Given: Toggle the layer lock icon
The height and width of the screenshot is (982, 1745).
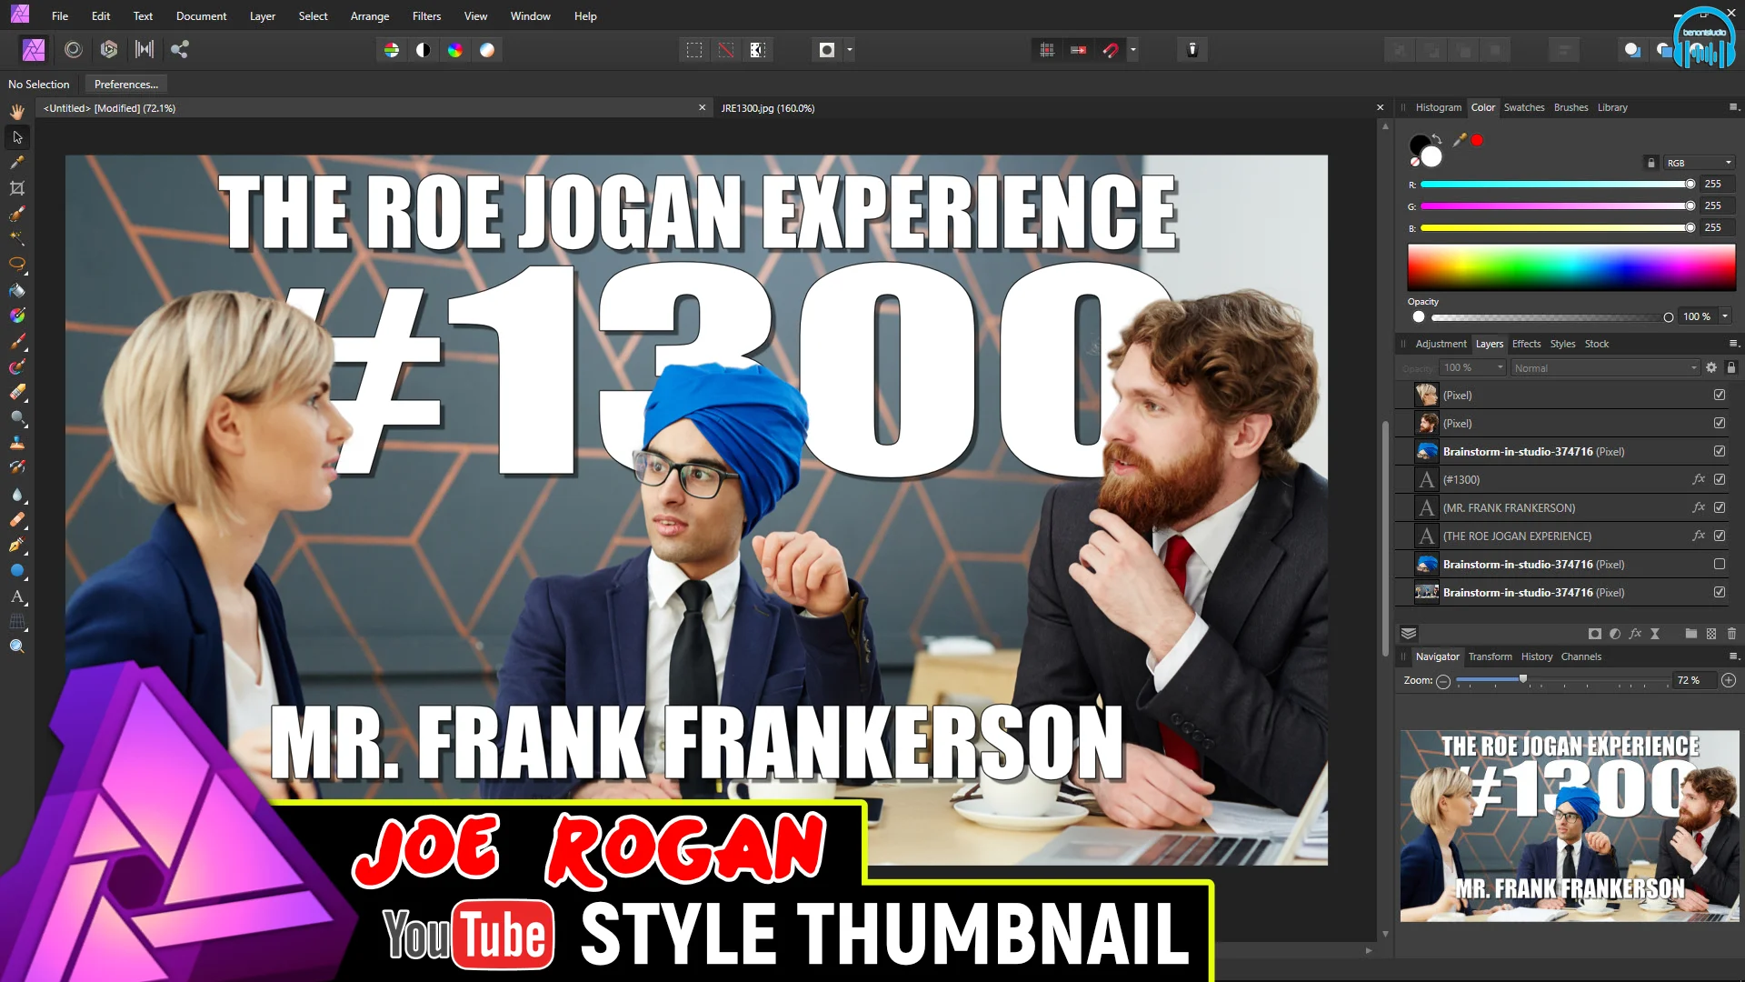Looking at the screenshot, I should point(1731,367).
